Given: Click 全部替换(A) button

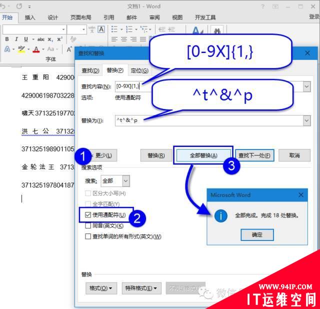Looking at the screenshot, I should [203, 155].
